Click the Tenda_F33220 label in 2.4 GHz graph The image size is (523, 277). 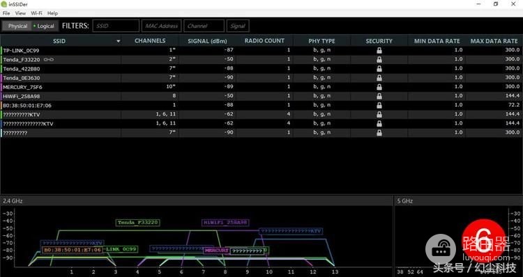[138, 223]
